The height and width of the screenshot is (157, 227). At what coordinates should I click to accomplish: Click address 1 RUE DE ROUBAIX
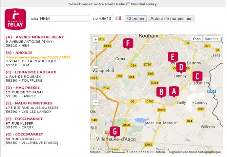pyautogui.click(x=23, y=76)
